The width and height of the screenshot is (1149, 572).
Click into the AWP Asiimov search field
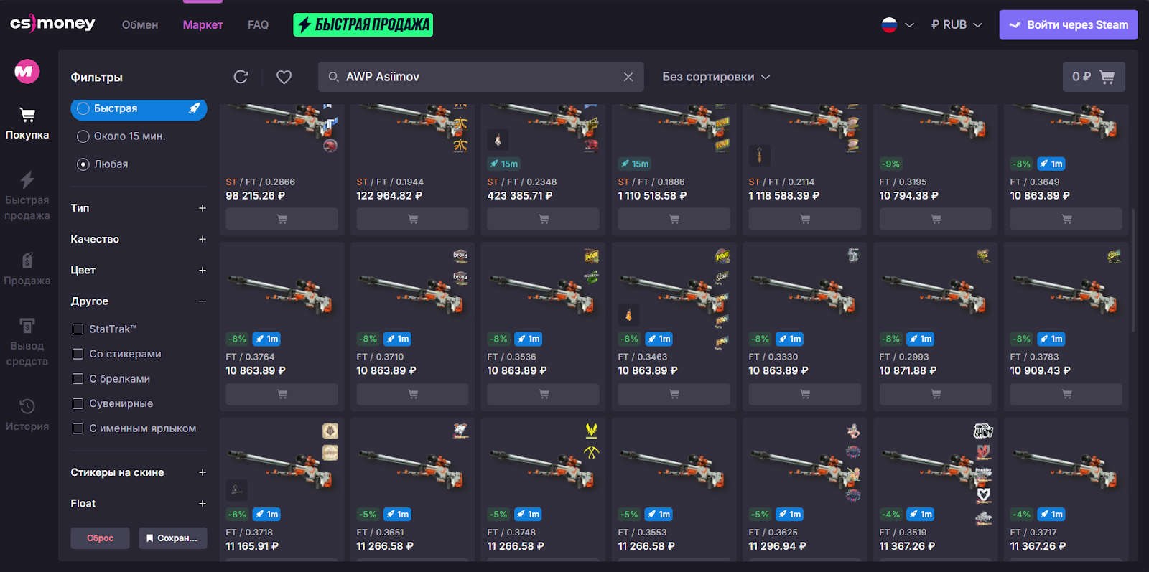pos(474,77)
